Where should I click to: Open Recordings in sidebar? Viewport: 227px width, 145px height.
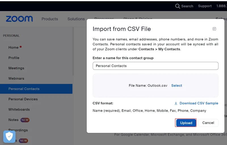18,130
